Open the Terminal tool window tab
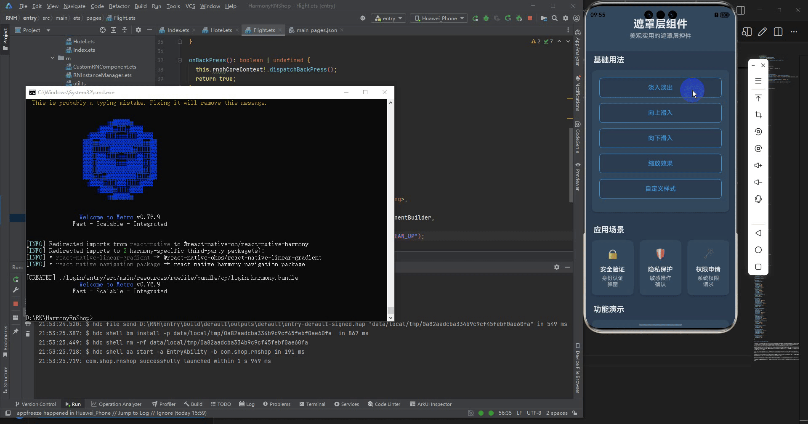Viewport: 808px width, 424px height. (312, 404)
